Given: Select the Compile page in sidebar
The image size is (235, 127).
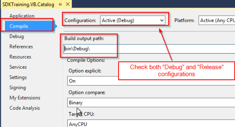Looking at the screenshot, I should (19, 26).
